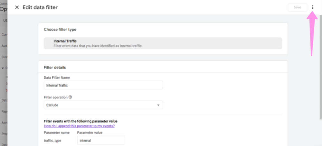
Task: Collapse the sidebar section triangle arrow
Action: 3,68
